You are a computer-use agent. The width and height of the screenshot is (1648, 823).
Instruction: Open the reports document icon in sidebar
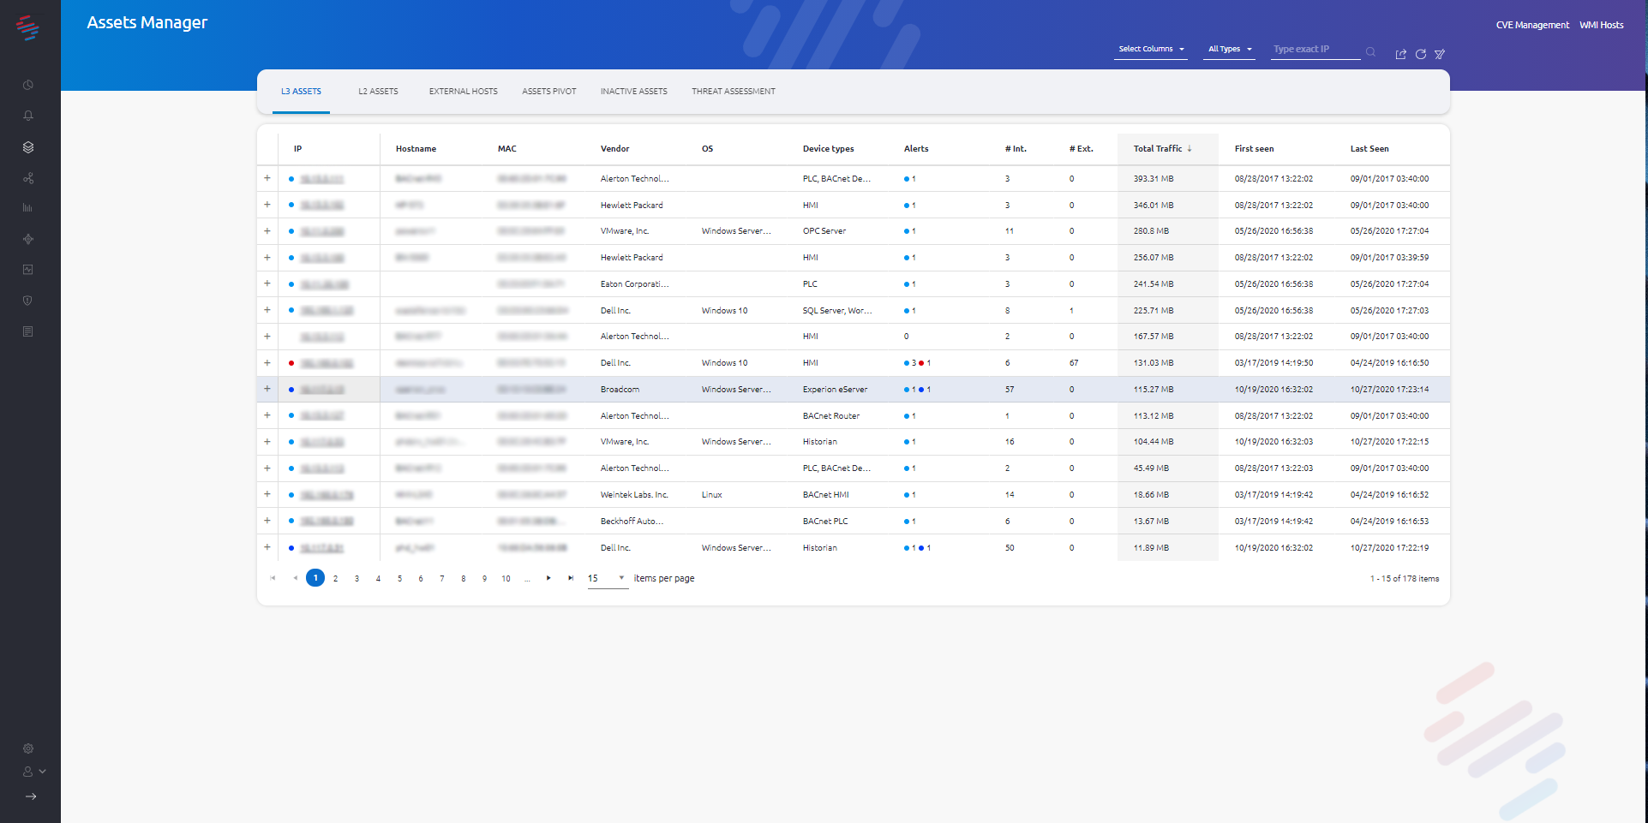point(28,331)
